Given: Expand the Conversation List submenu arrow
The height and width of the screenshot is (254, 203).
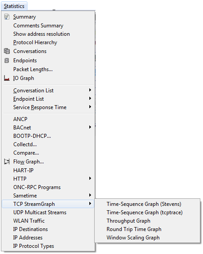Looking at the screenshot, I should [90, 90].
